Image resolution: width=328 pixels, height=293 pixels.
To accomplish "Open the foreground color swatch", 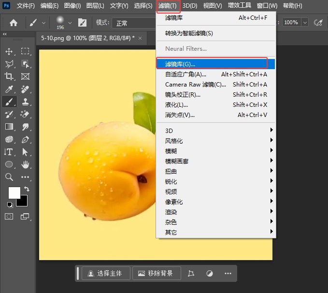I will coord(14,193).
